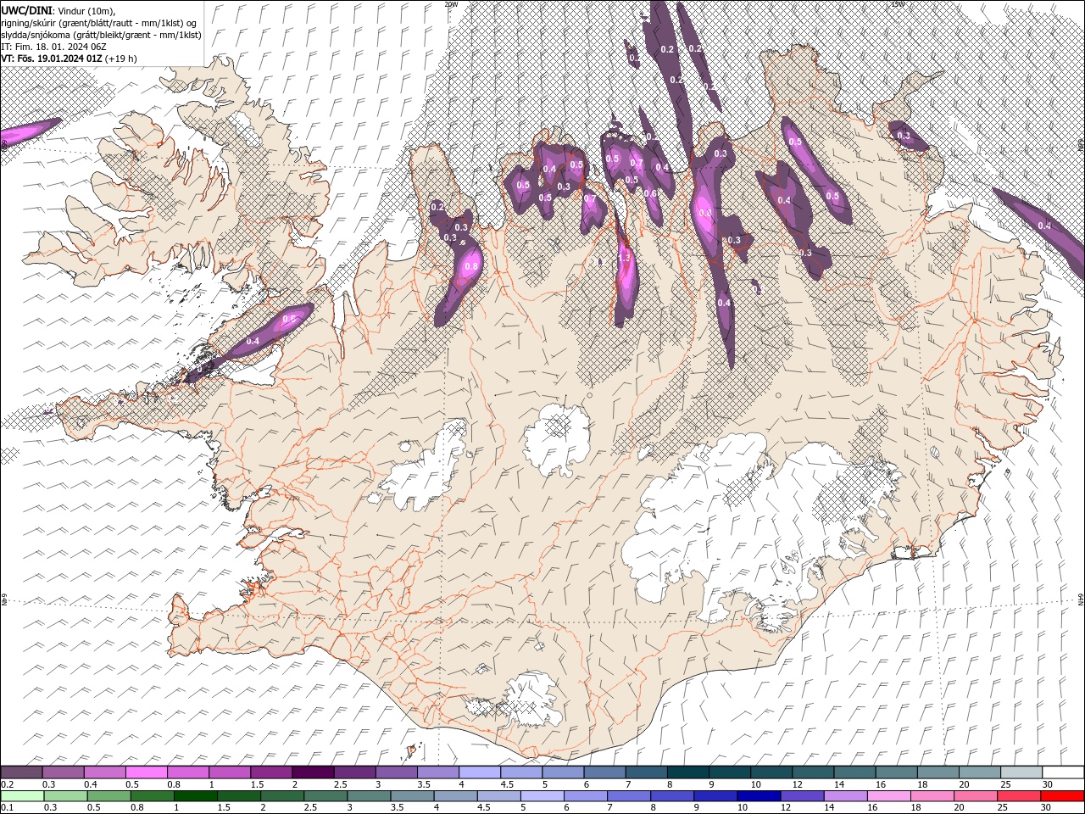1085x814 pixels.
Task: Click the "VT: Fös. 19.01.2024 01Z" valid time
Action: (x=52, y=59)
